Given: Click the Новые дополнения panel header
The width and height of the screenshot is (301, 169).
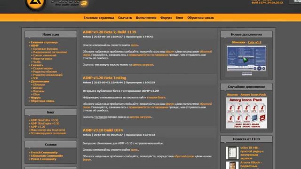Looking at the screenshot, I should pos(246,34).
